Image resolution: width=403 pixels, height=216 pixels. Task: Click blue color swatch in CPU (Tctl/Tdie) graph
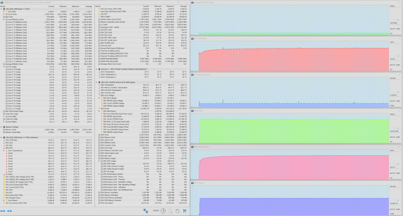point(398,56)
